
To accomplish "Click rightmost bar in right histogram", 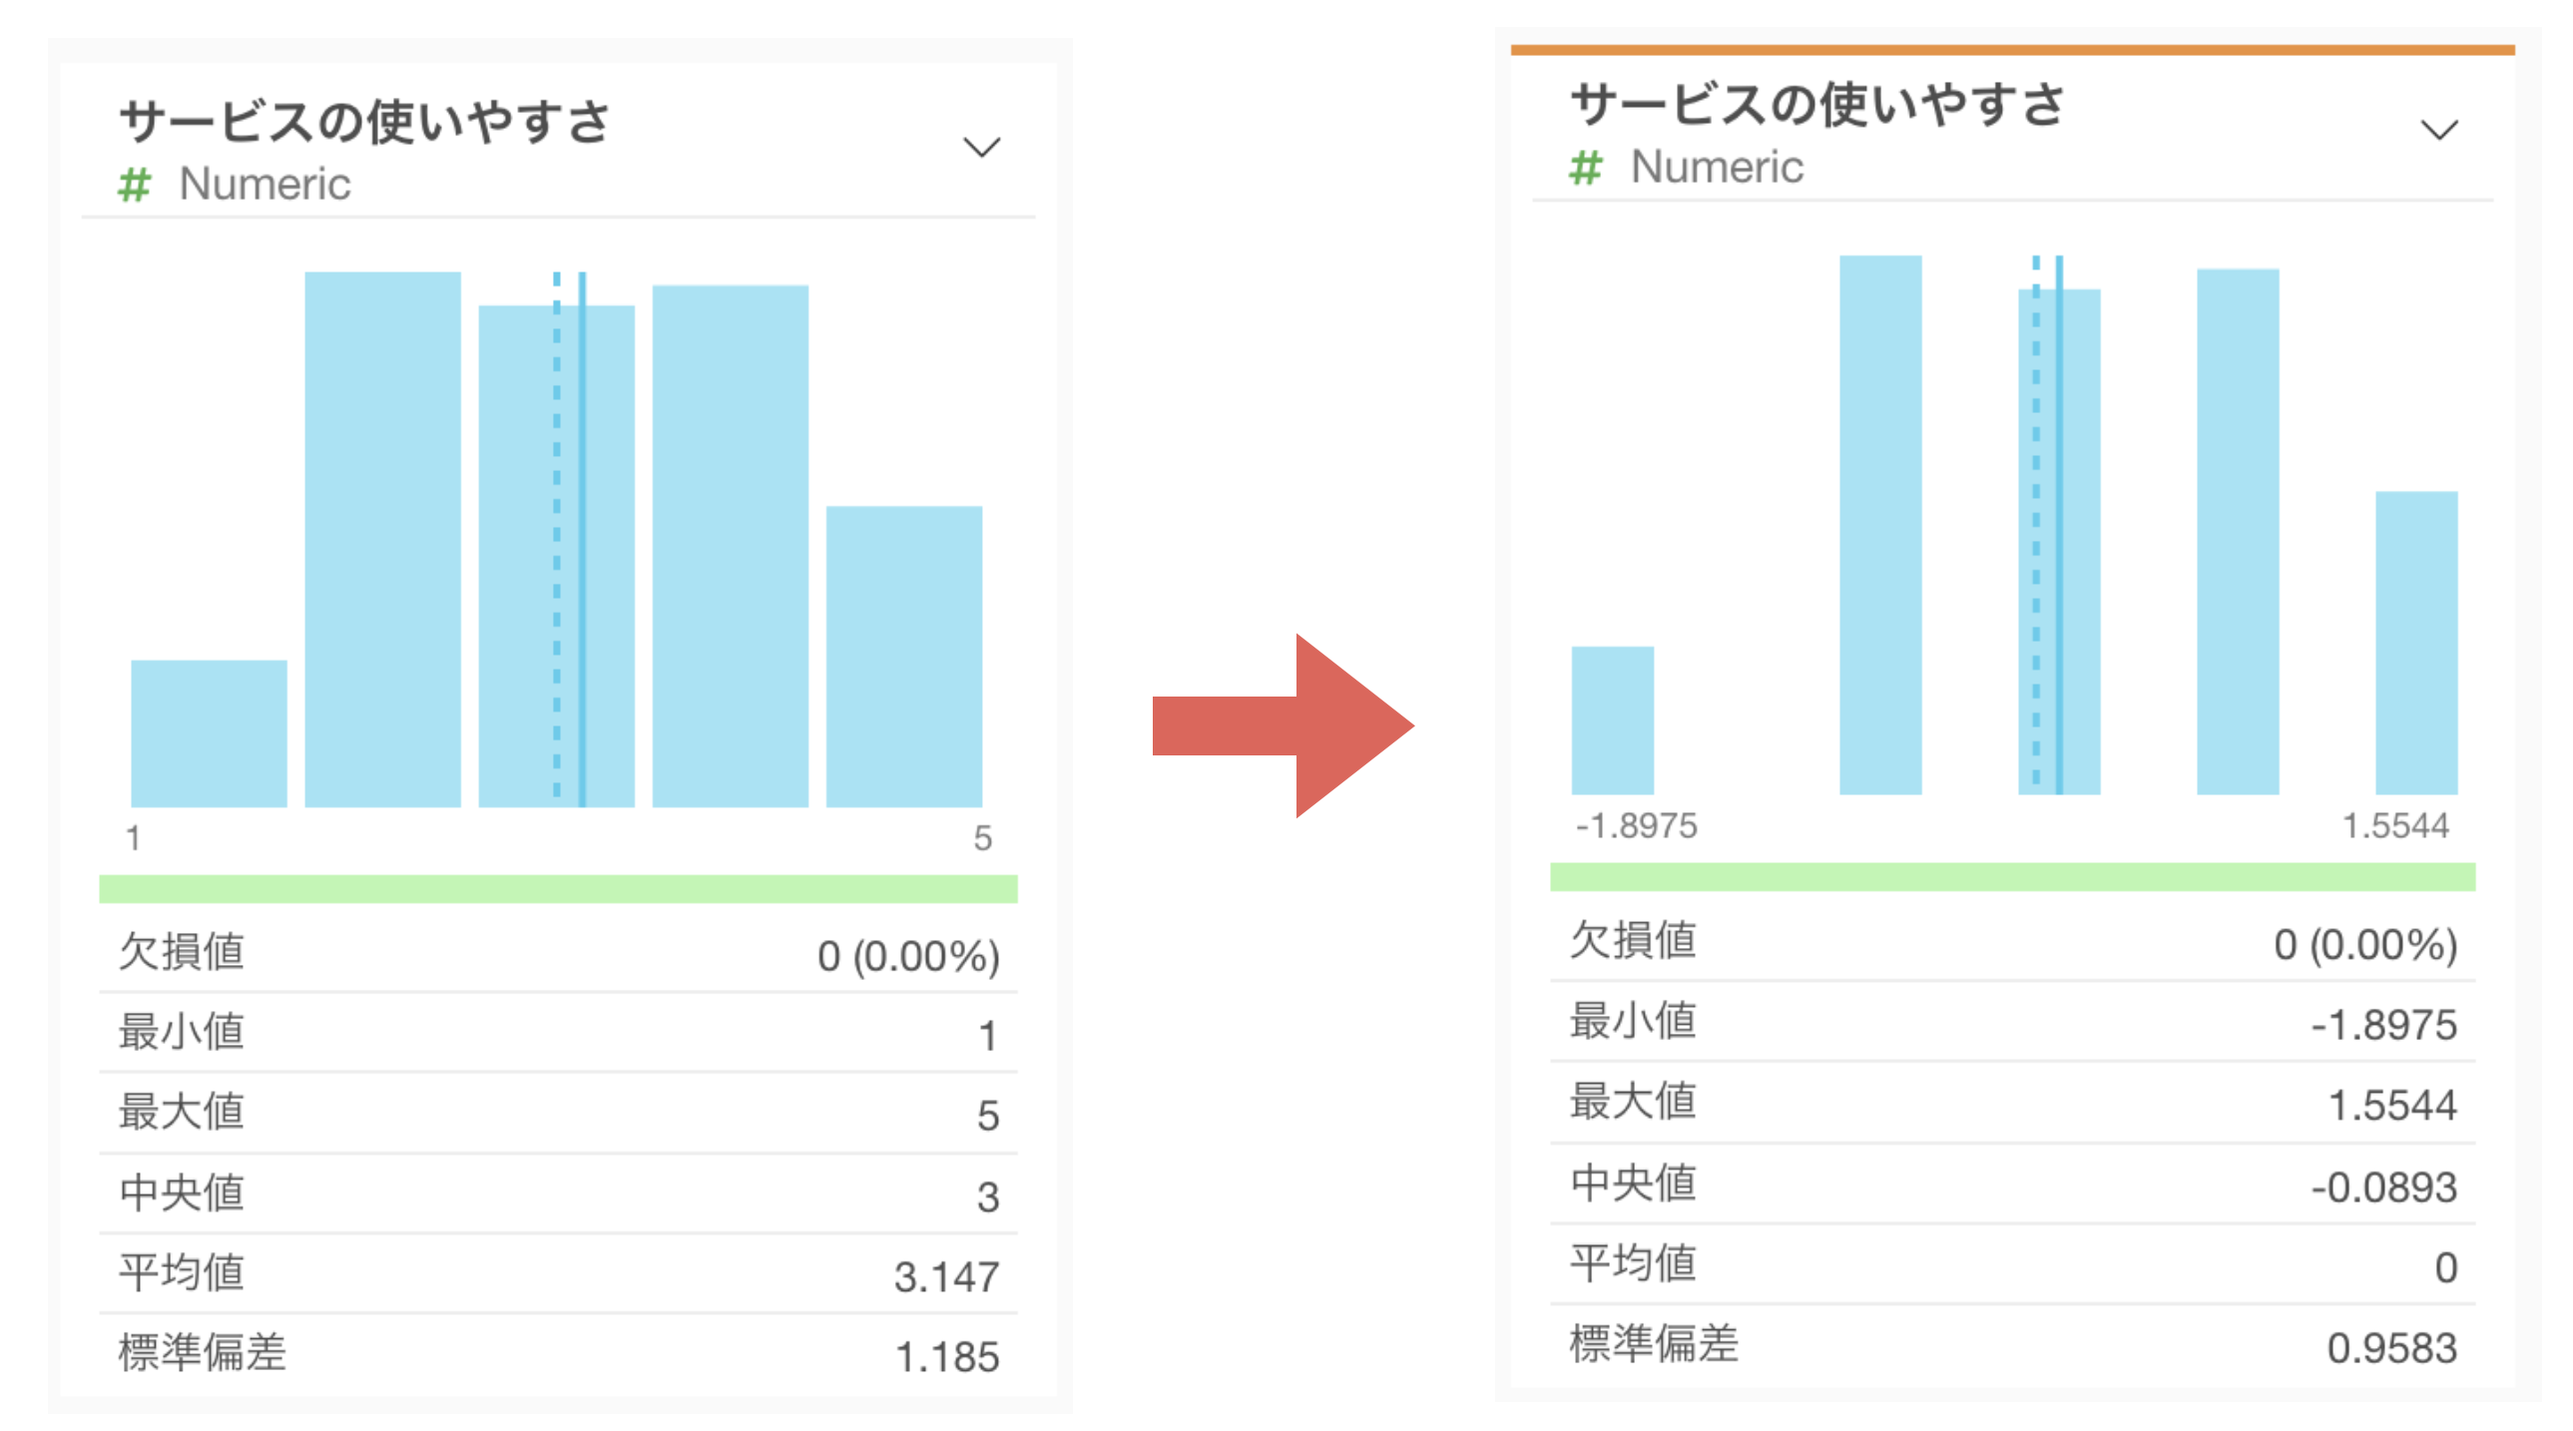I will click(2415, 642).
